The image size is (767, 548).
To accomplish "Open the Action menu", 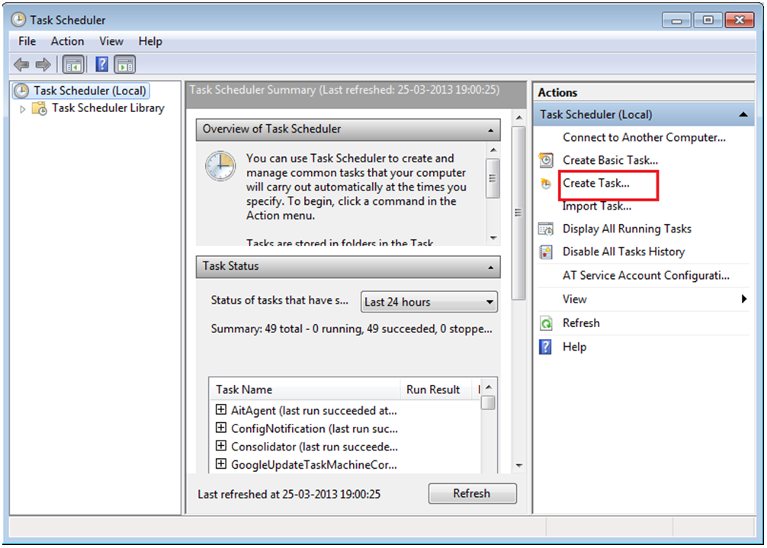I will pyautogui.click(x=67, y=41).
